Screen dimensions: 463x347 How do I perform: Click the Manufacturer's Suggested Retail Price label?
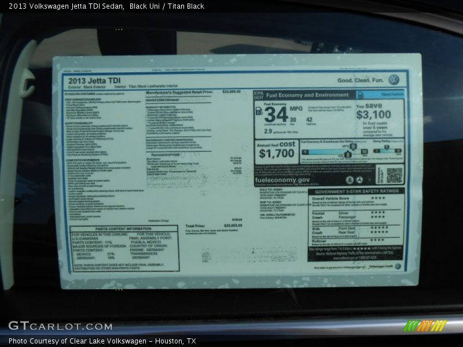pos(179,92)
